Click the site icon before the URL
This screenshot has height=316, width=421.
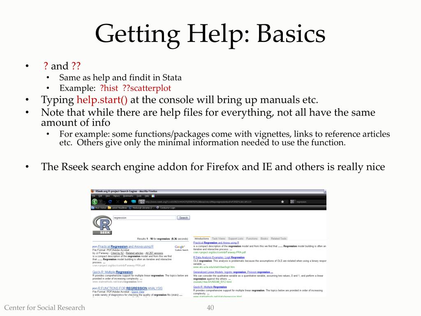[x=142, y=202]
